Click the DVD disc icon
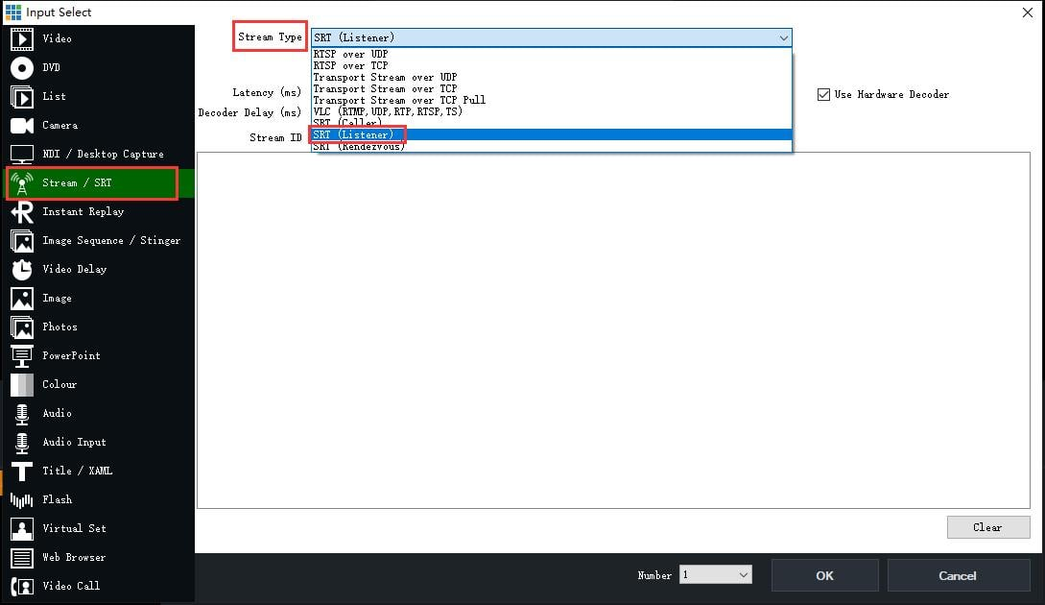This screenshot has height=605, width=1045. pyautogui.click(x=22, y=68)
